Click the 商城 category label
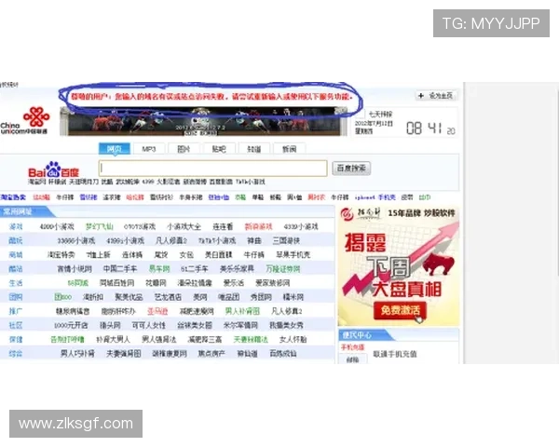The width and height of the screenshot is (559, 447). [x=16, y=254]
